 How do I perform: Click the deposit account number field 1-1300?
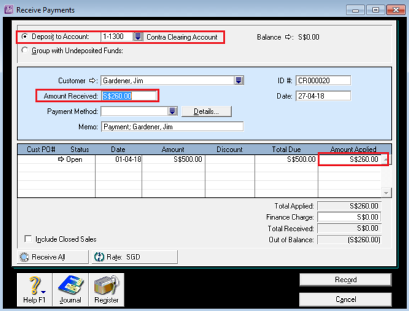click(x=117, y=36)
